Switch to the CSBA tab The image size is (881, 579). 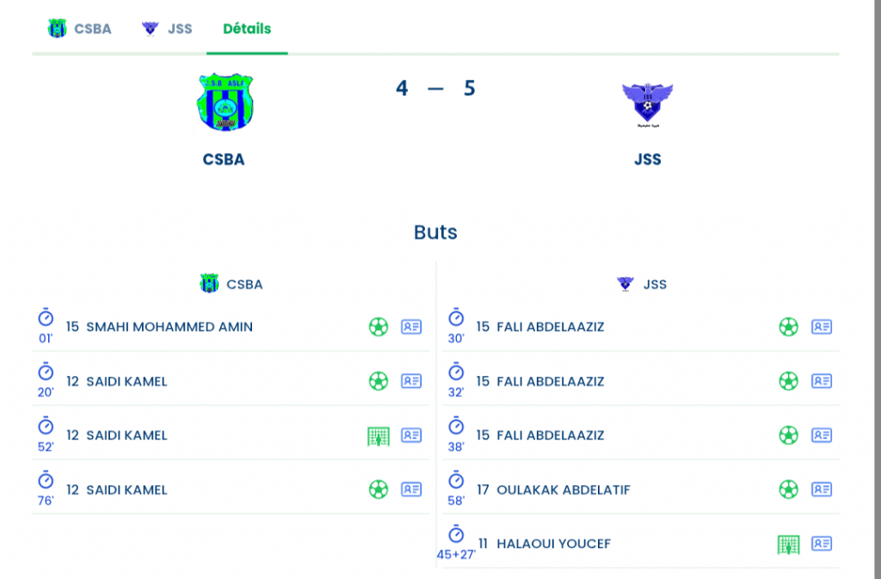(x=80, y=28)
